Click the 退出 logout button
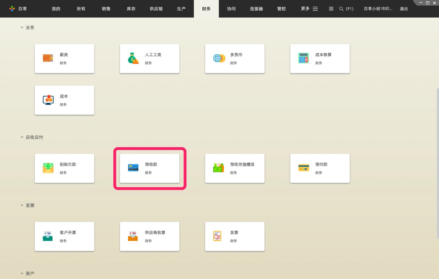 [x=404, y=9]
